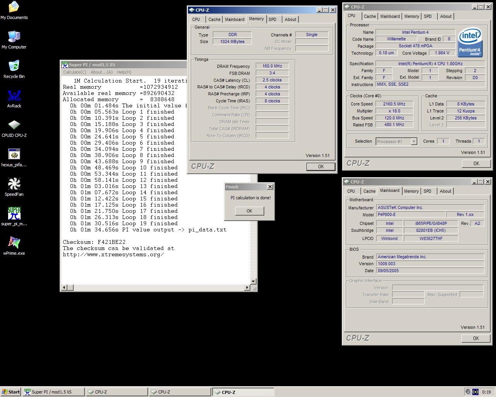Click the CPU-Z Memory window title icon

(191, 10)
